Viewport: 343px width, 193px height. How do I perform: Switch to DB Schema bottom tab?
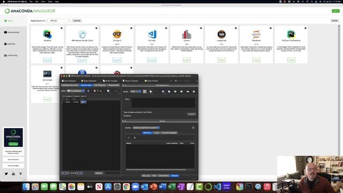[163, 176]
